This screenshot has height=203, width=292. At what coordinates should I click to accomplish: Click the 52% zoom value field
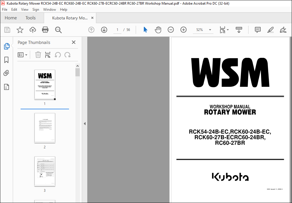click(199, 30)
